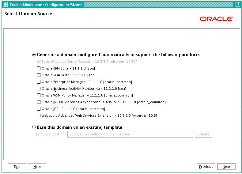
Task: Click the Oracle logo
Action: pyautogui.click(x=216, y=19)
